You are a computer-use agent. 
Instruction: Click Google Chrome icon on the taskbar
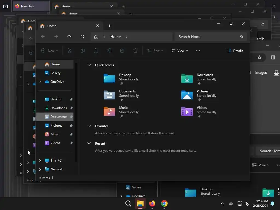click(x=164, y=203)
